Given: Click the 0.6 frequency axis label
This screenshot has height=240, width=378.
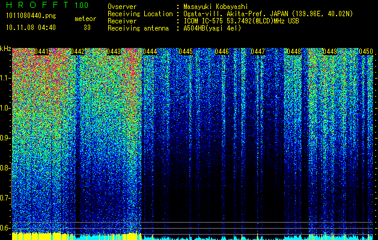Looking at the screenshot, I should (5, 228).
